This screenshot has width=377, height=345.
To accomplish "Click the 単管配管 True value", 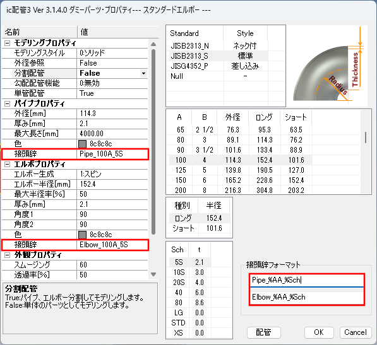I will (x=112, y=93).
